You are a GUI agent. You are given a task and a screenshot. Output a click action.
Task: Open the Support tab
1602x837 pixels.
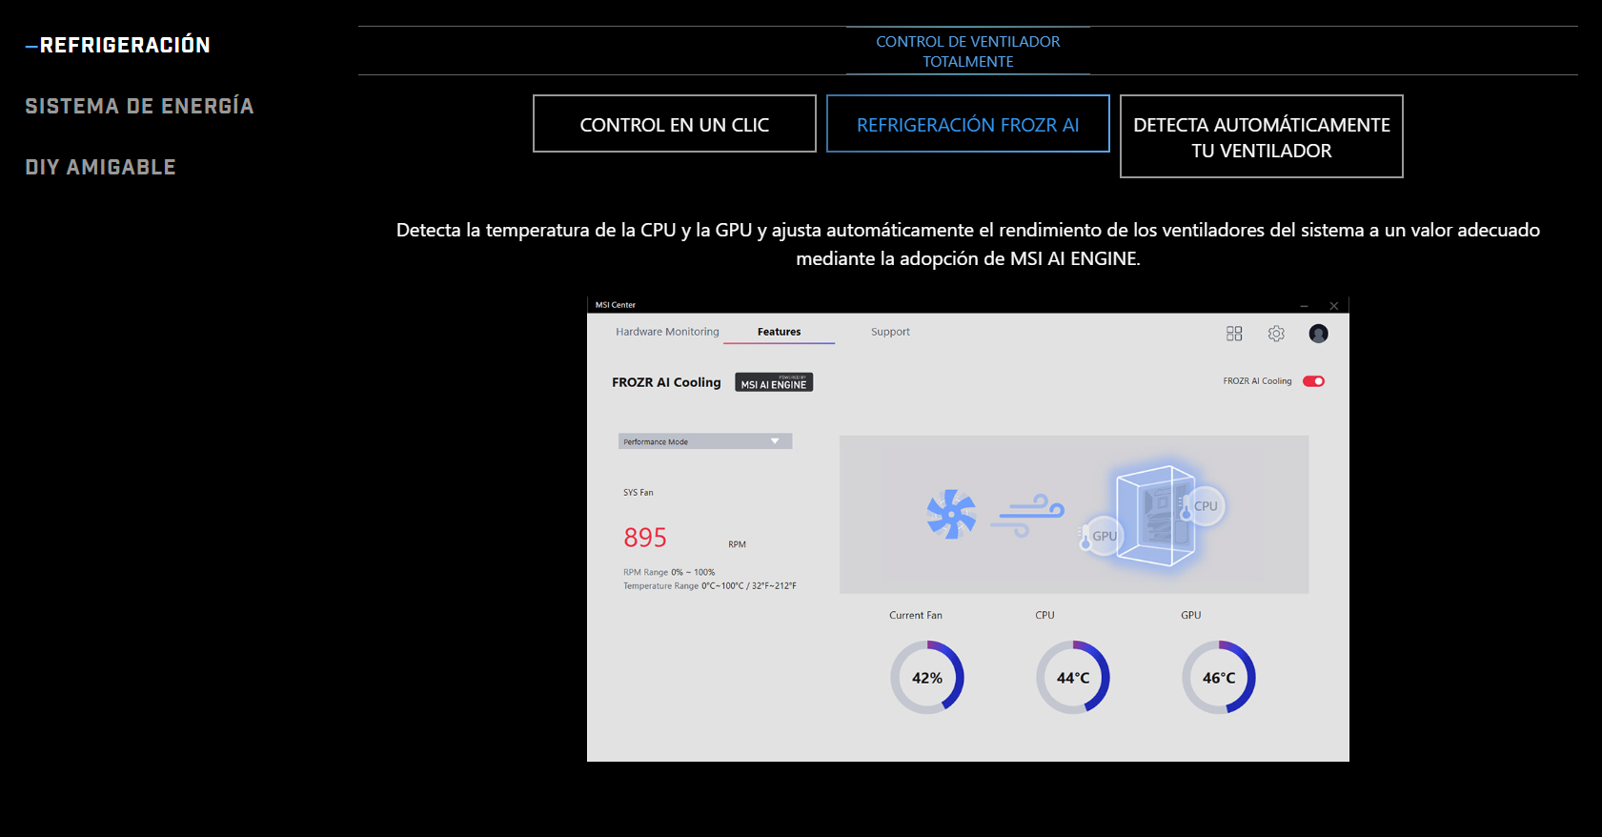pos(890,332)
